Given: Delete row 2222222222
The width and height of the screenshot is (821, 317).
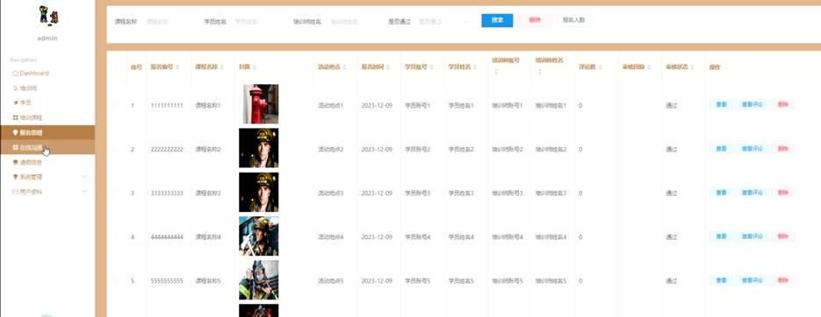Looking at the screenshot, I should pos(782,149).
